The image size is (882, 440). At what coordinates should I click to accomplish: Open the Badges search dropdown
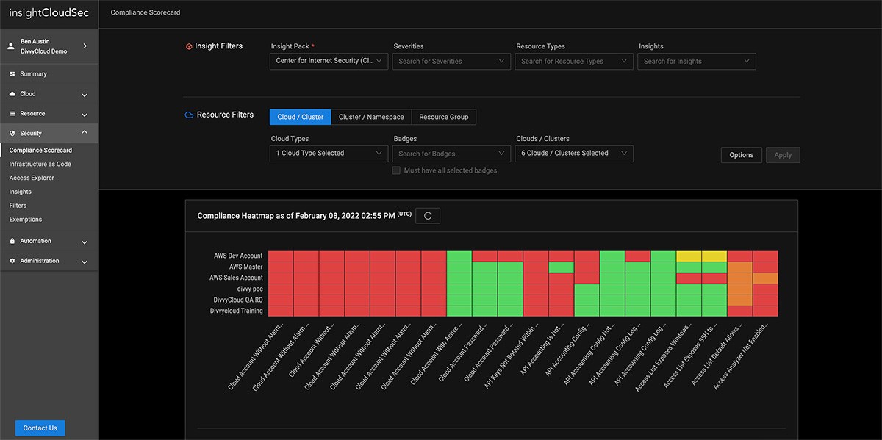coord(451,154)
